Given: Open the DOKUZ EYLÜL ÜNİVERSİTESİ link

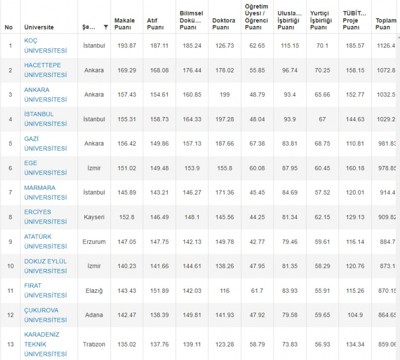Looking at the screenshot, I should tap(45, 266).
